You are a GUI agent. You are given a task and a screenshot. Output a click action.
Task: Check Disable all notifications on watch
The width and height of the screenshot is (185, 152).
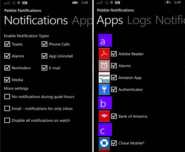(7, 120)
